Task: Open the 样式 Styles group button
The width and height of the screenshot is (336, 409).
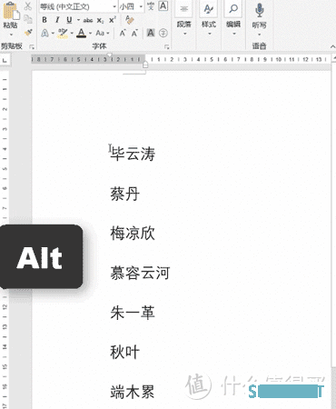Action: [x=209, y=19]
